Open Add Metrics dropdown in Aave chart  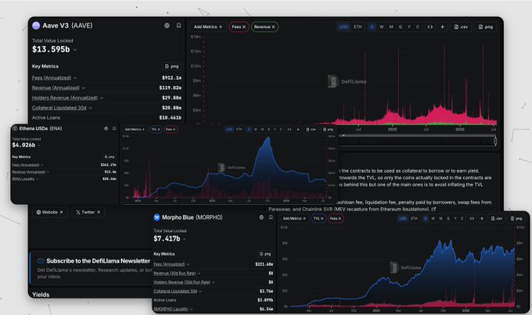(x=207, y=27)
